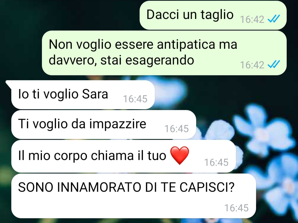Image resolution: width=298 pixels, height=223 pixels.
Task: Select the "SONO INNAMORATO DI TE CAPISCI?" message
Action: point(134,196)
